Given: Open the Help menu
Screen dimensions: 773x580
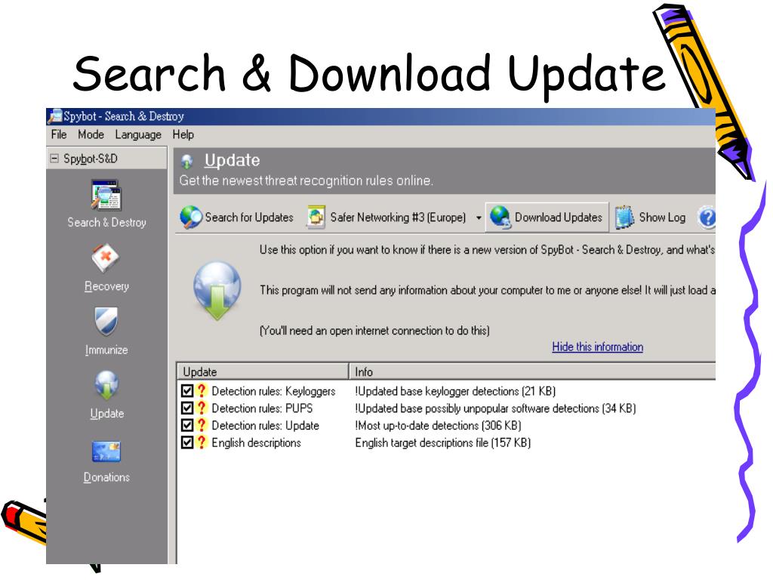Looking at the screenshot, I should [x=183, y=134].
